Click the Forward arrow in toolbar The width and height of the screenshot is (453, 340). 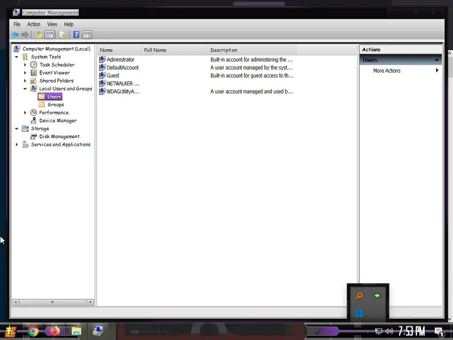[25, 35]
